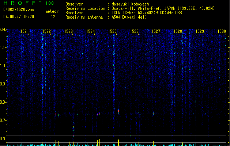
Task: Click the 1.0 kHz axis label
Action: pyautogui.click(x=3, y=66)
